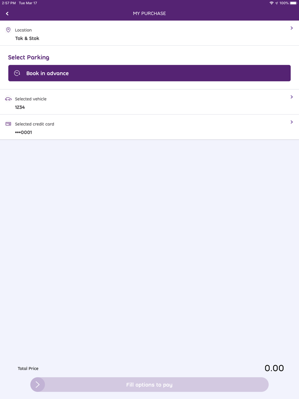This screenshot has width=299, height=399.
Task: Tap the Fill options to pay button
Action: [x=149, y=384]
